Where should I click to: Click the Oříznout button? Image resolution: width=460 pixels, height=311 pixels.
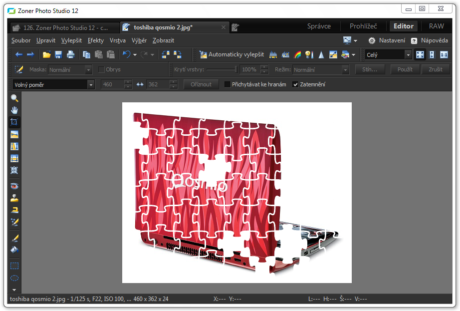pos(201,84)
